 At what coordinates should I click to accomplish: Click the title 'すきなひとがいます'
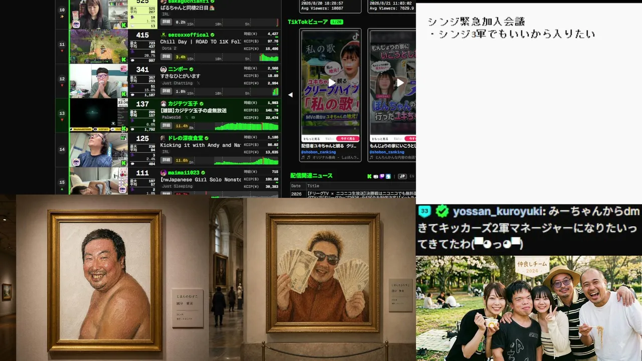[180, 76]
